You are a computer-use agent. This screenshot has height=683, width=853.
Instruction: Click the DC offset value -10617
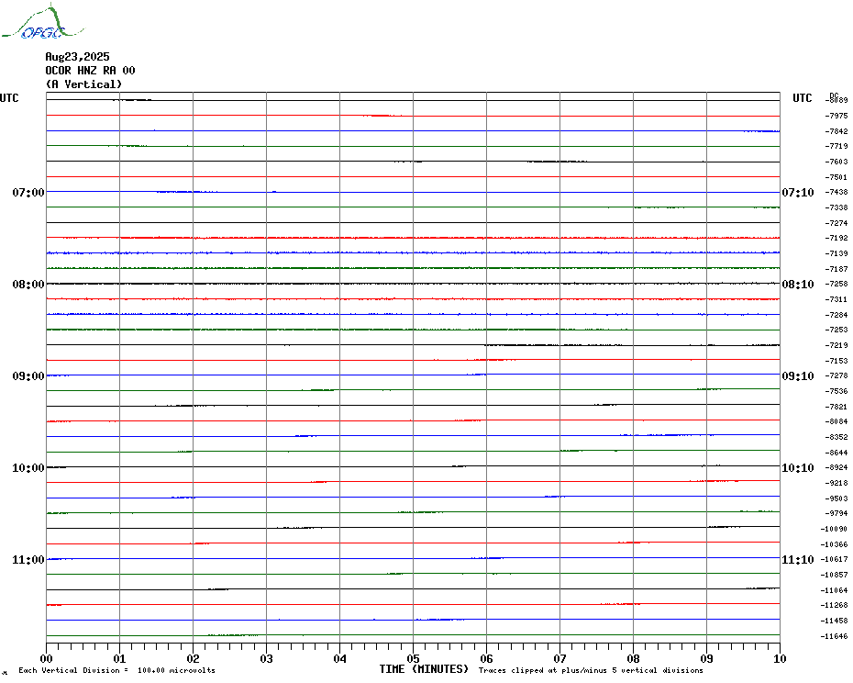tap(835, 559)
